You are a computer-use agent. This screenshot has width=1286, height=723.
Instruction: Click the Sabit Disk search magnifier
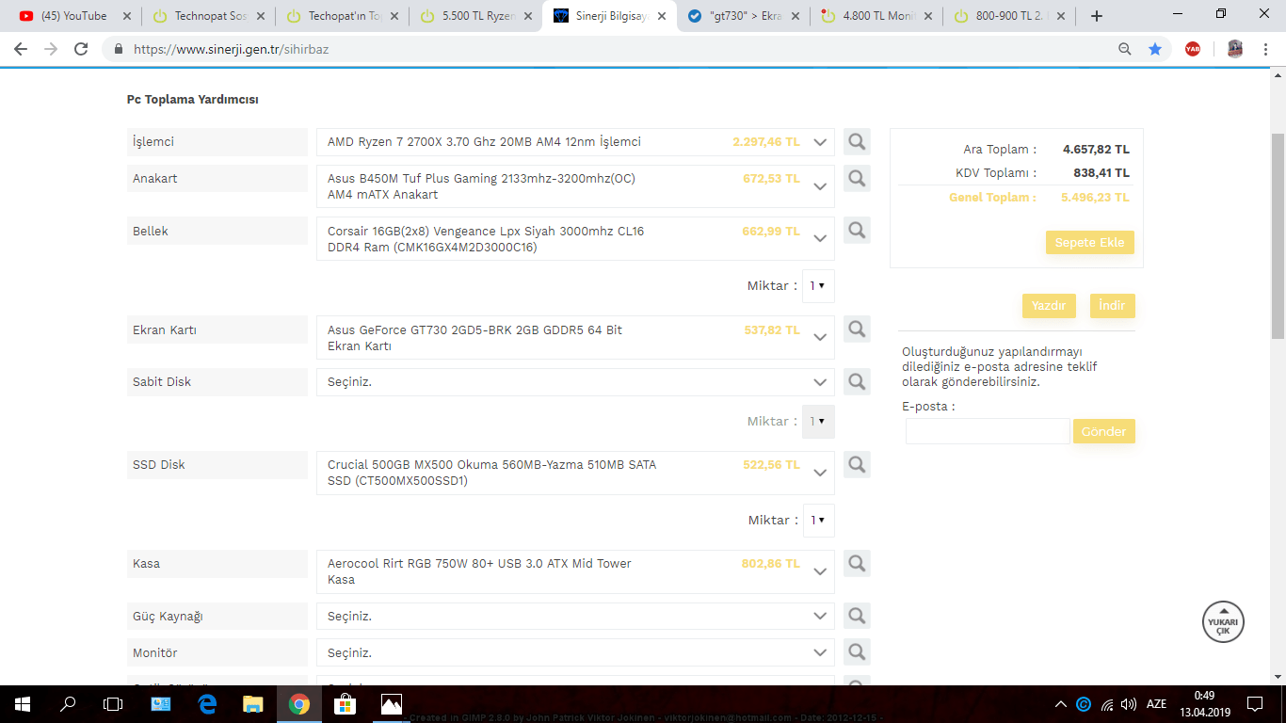click(857, 381)
